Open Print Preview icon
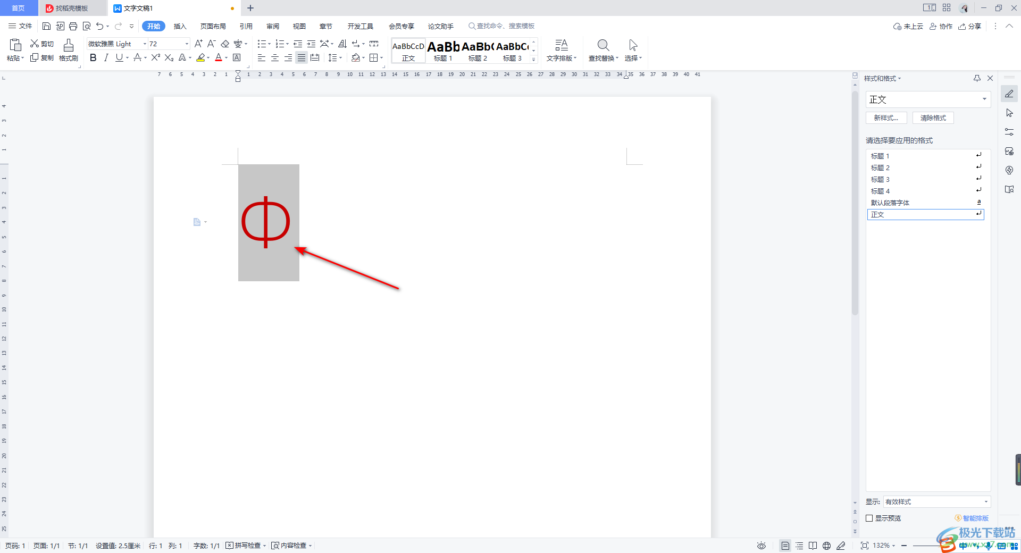 pyautogui.click(x=87, y=26)
